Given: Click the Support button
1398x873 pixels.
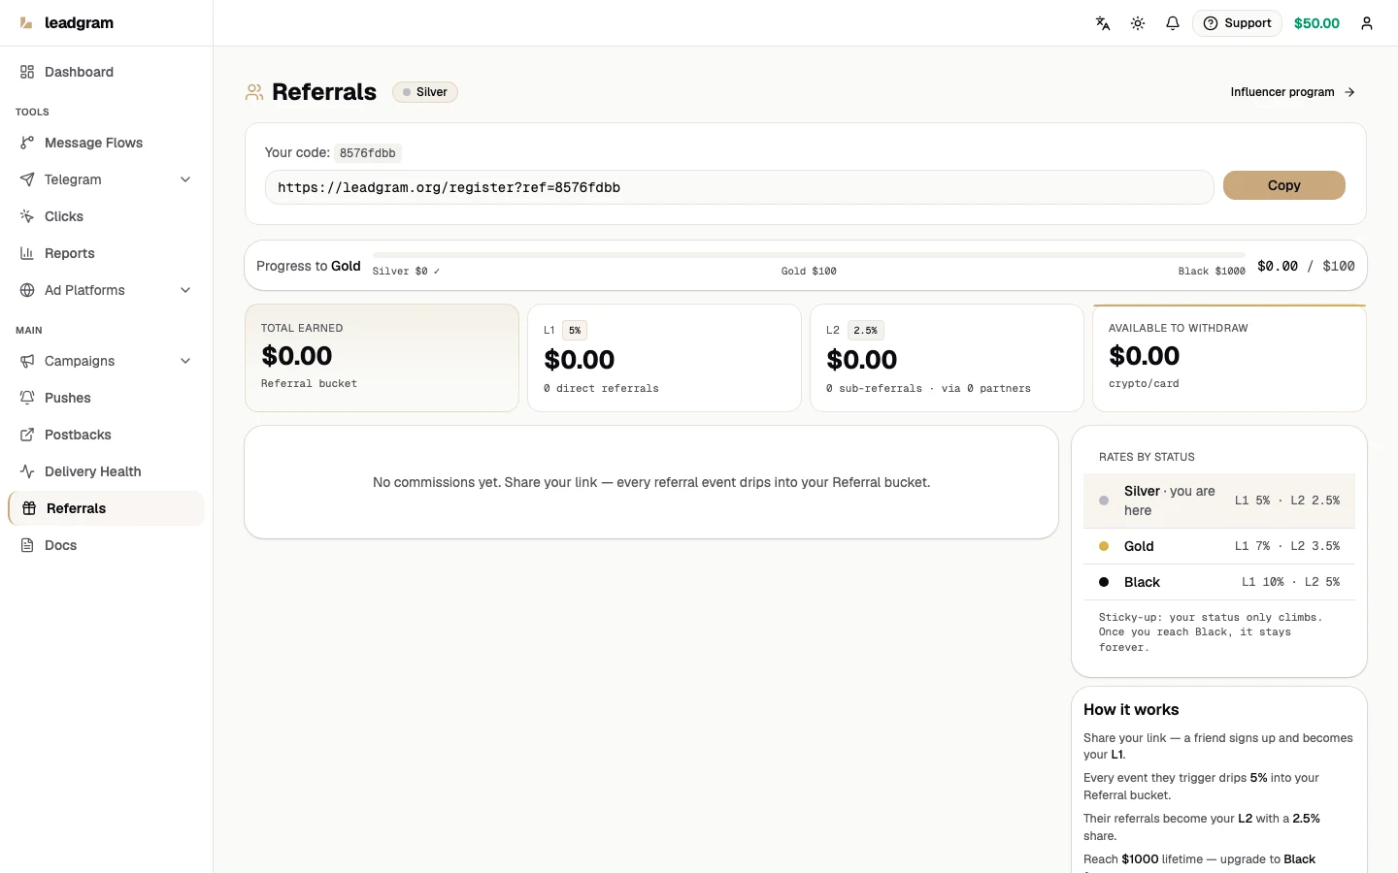Looking at the screenshot, I should click(x=1237, y=23).
